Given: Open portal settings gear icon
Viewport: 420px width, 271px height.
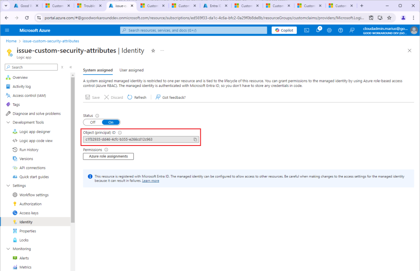Looking at the screenshot, I should [329, 30].
